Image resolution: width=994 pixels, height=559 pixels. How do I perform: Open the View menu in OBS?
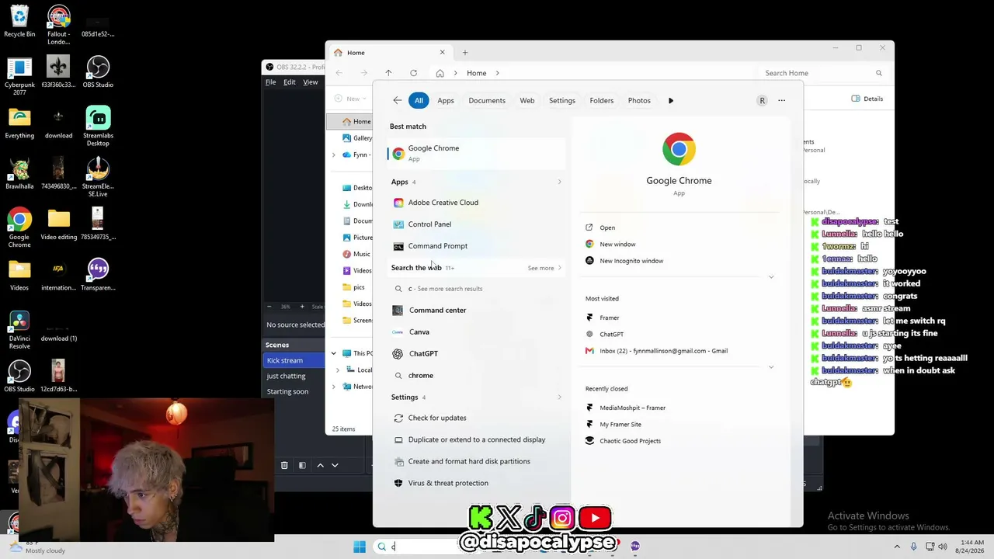(x=310, y=82)
